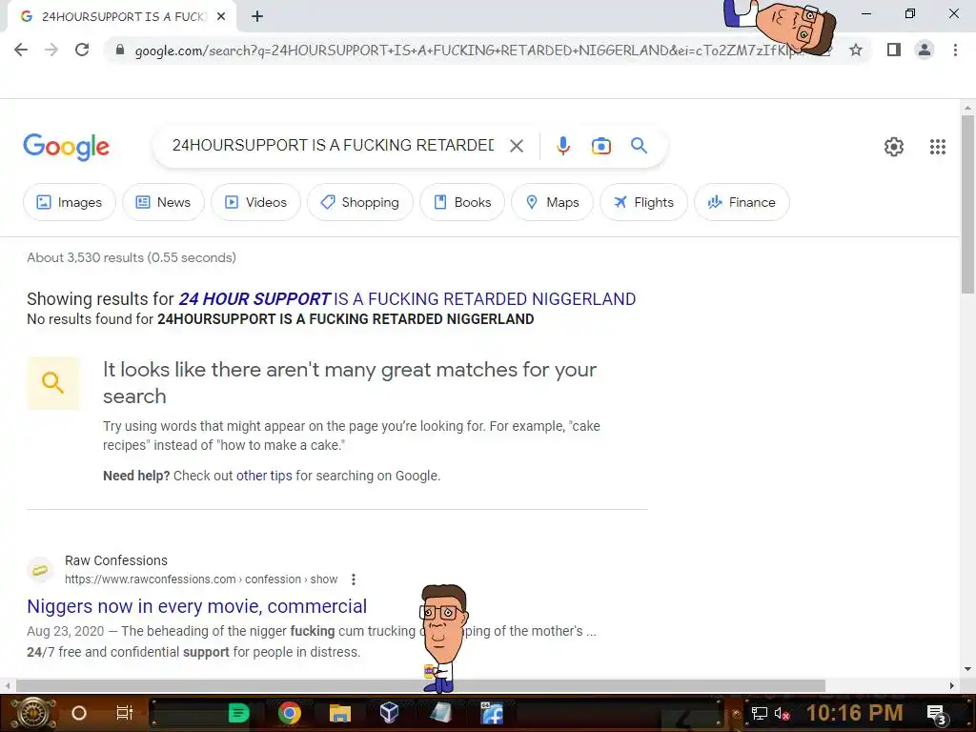Open File Explorer from the taskbar
This screenshot has height=732, width=976.
[340, 713]
